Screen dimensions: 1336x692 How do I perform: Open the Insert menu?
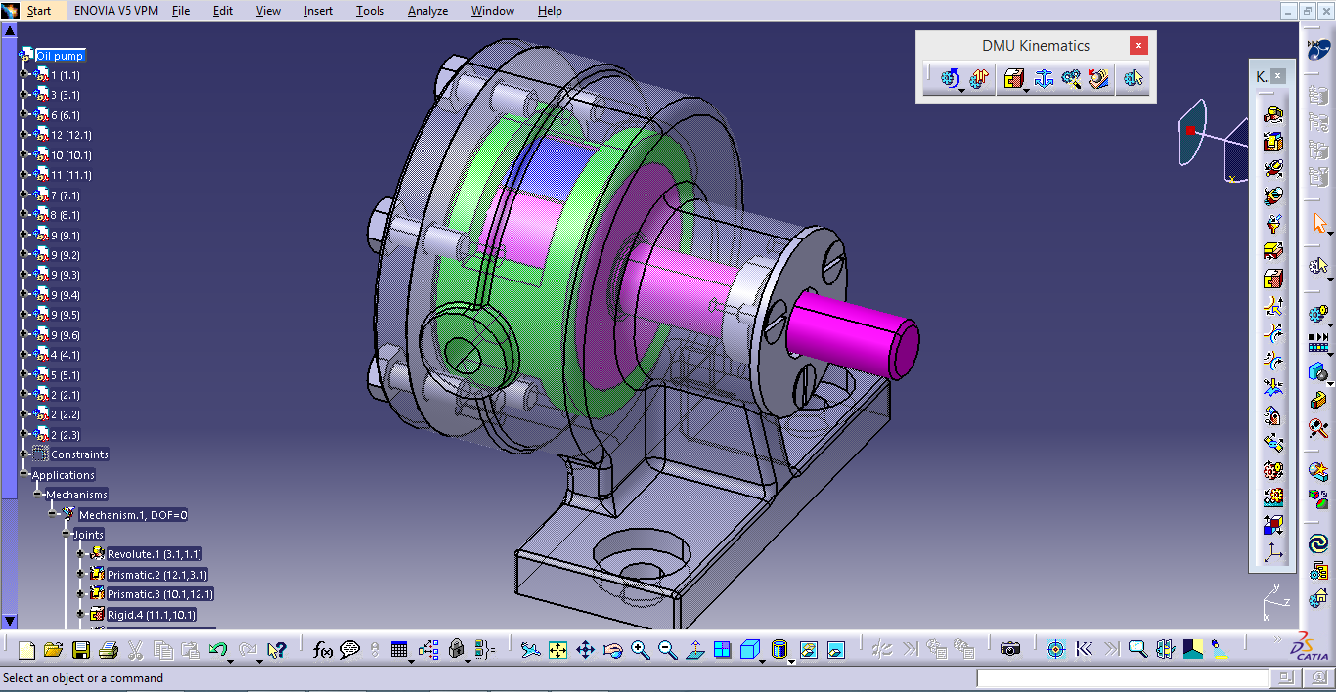point(318,11)
